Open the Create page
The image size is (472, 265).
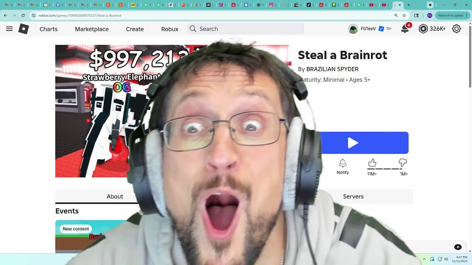(x=135, y=29)
